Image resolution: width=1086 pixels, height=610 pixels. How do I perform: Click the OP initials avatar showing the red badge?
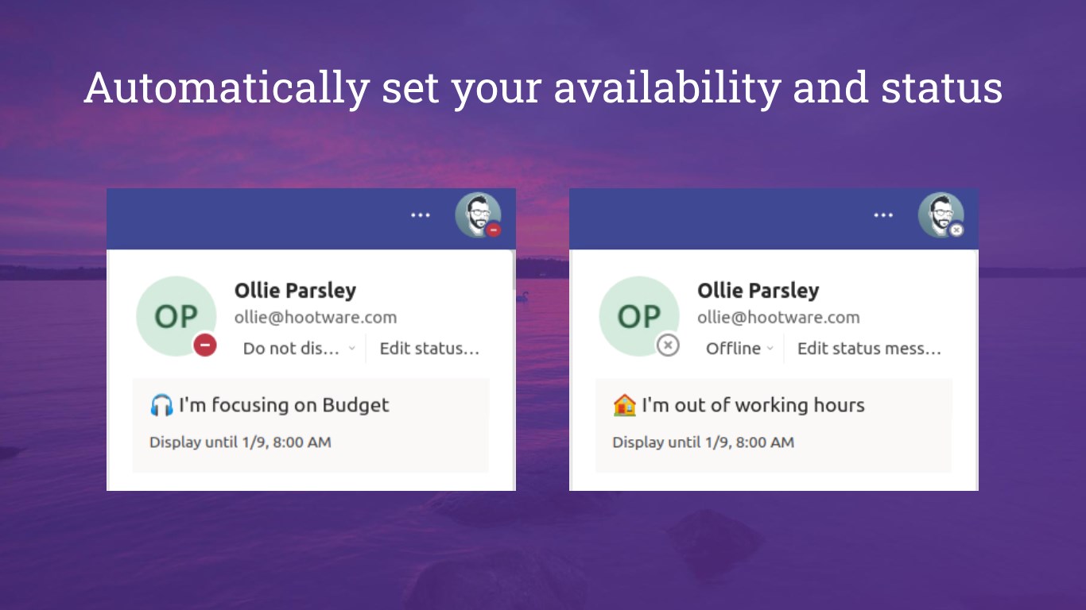coord(176,316)
